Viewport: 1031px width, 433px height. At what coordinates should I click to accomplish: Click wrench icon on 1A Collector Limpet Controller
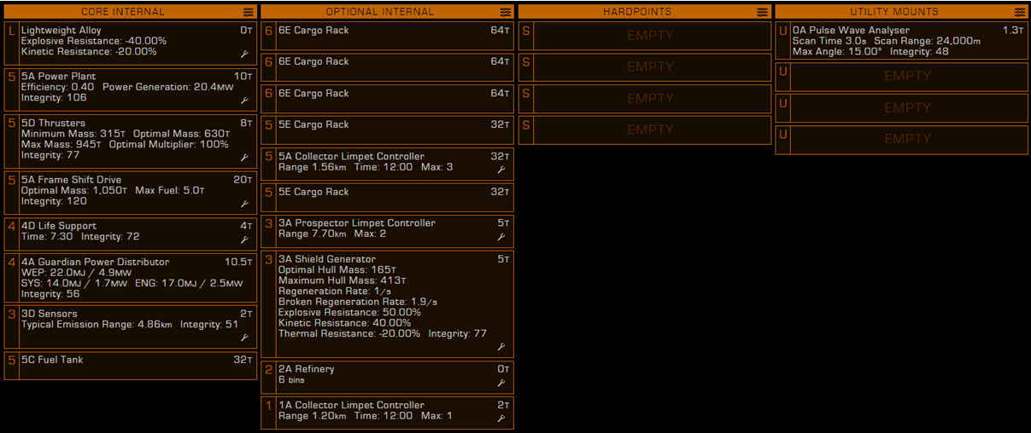[501, 419]
